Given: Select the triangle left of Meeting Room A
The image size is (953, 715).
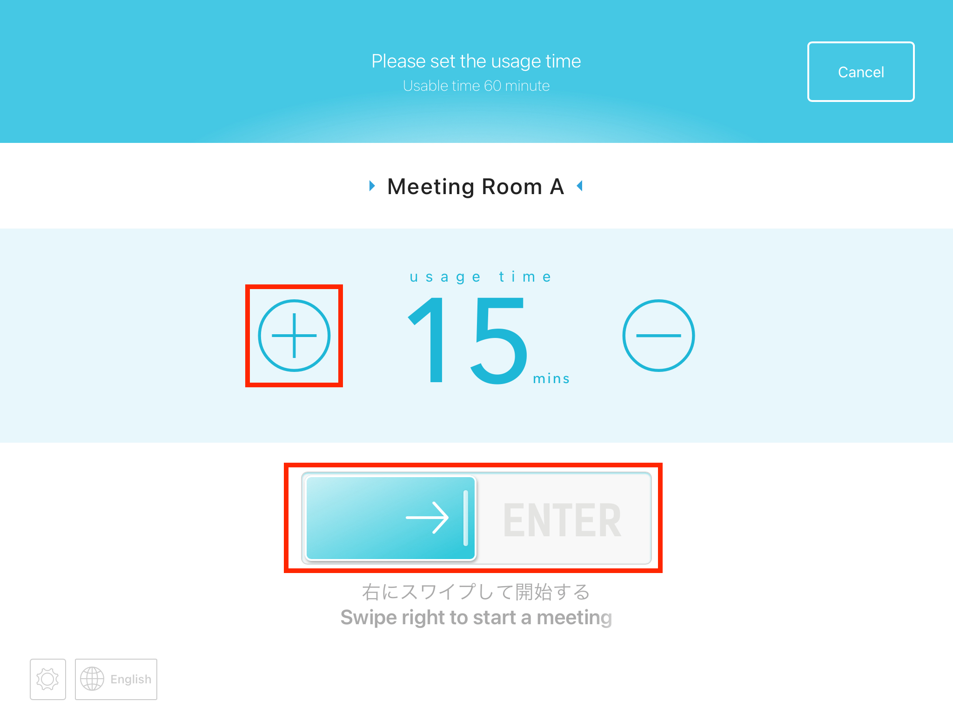Looking at the screenshot, I should (x=372, y=186).
